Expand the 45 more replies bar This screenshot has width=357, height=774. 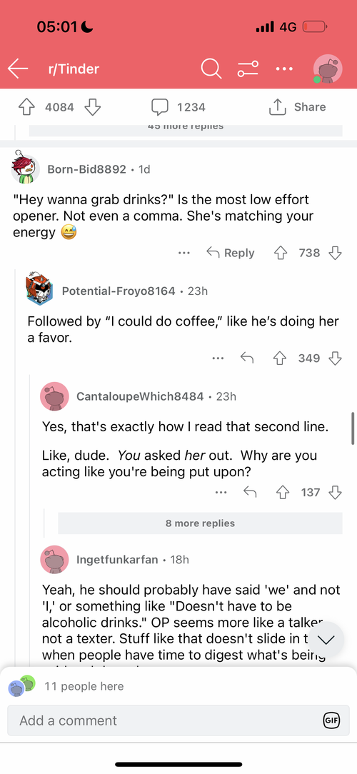[x=186, y=129]
